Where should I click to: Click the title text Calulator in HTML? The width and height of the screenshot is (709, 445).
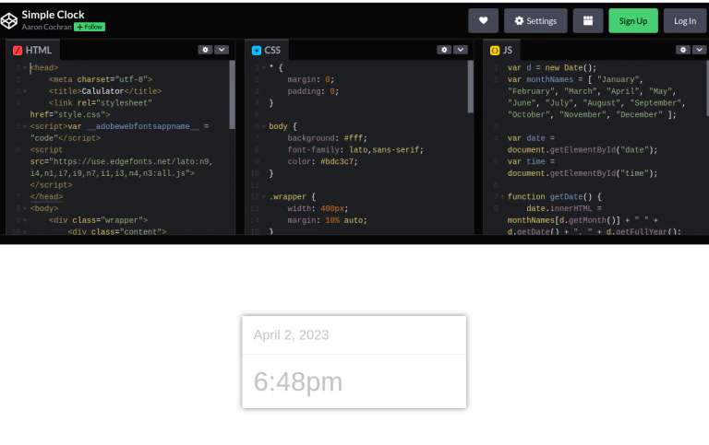pyautogui.click(x=102, y=91)
